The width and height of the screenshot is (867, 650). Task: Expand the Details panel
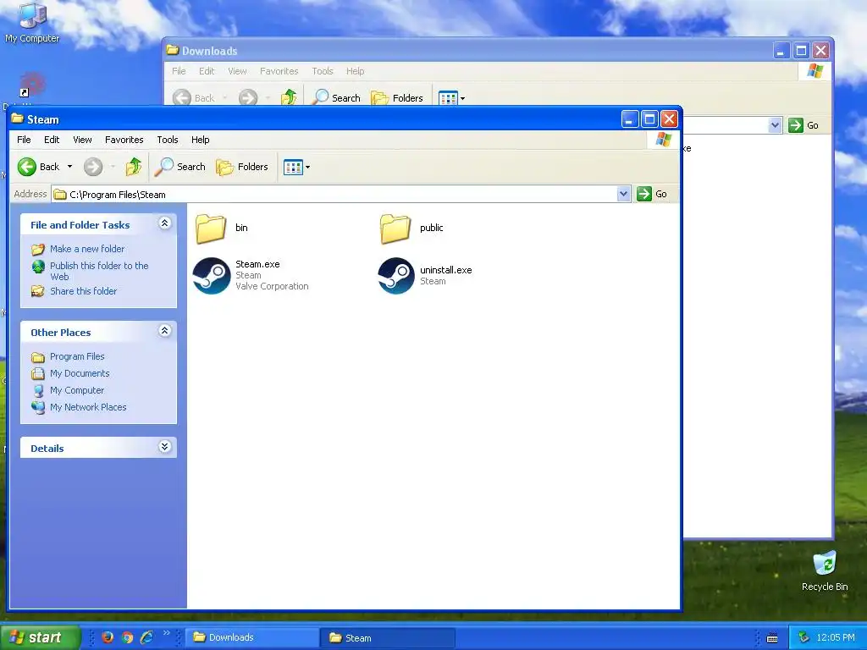[164, 447]
